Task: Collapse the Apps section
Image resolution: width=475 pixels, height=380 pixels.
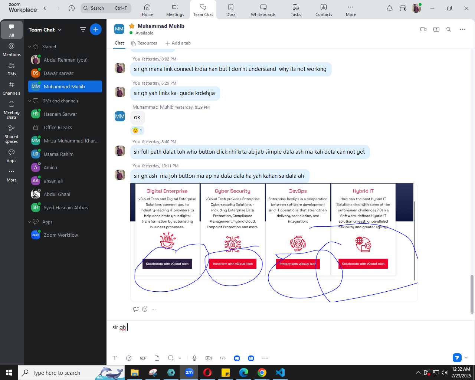Action: [x=30, y=222]
